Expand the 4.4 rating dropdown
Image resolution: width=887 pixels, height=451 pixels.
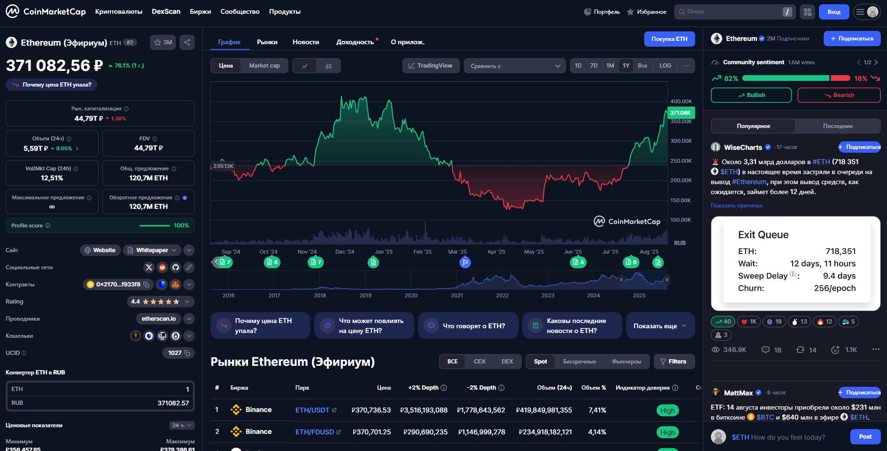click(x=160, y=302)
